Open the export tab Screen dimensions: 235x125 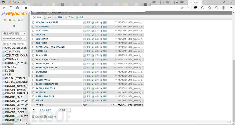point(80,17)
